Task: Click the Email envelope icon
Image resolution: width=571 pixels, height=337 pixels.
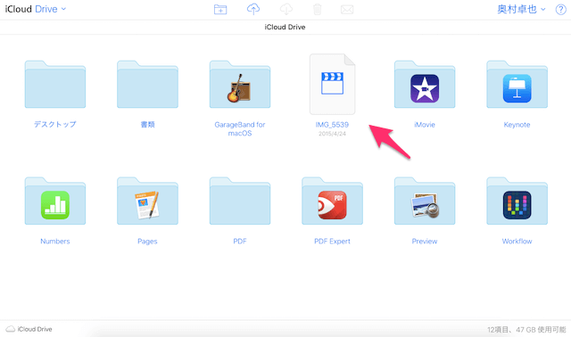Action: coord(347,10)
